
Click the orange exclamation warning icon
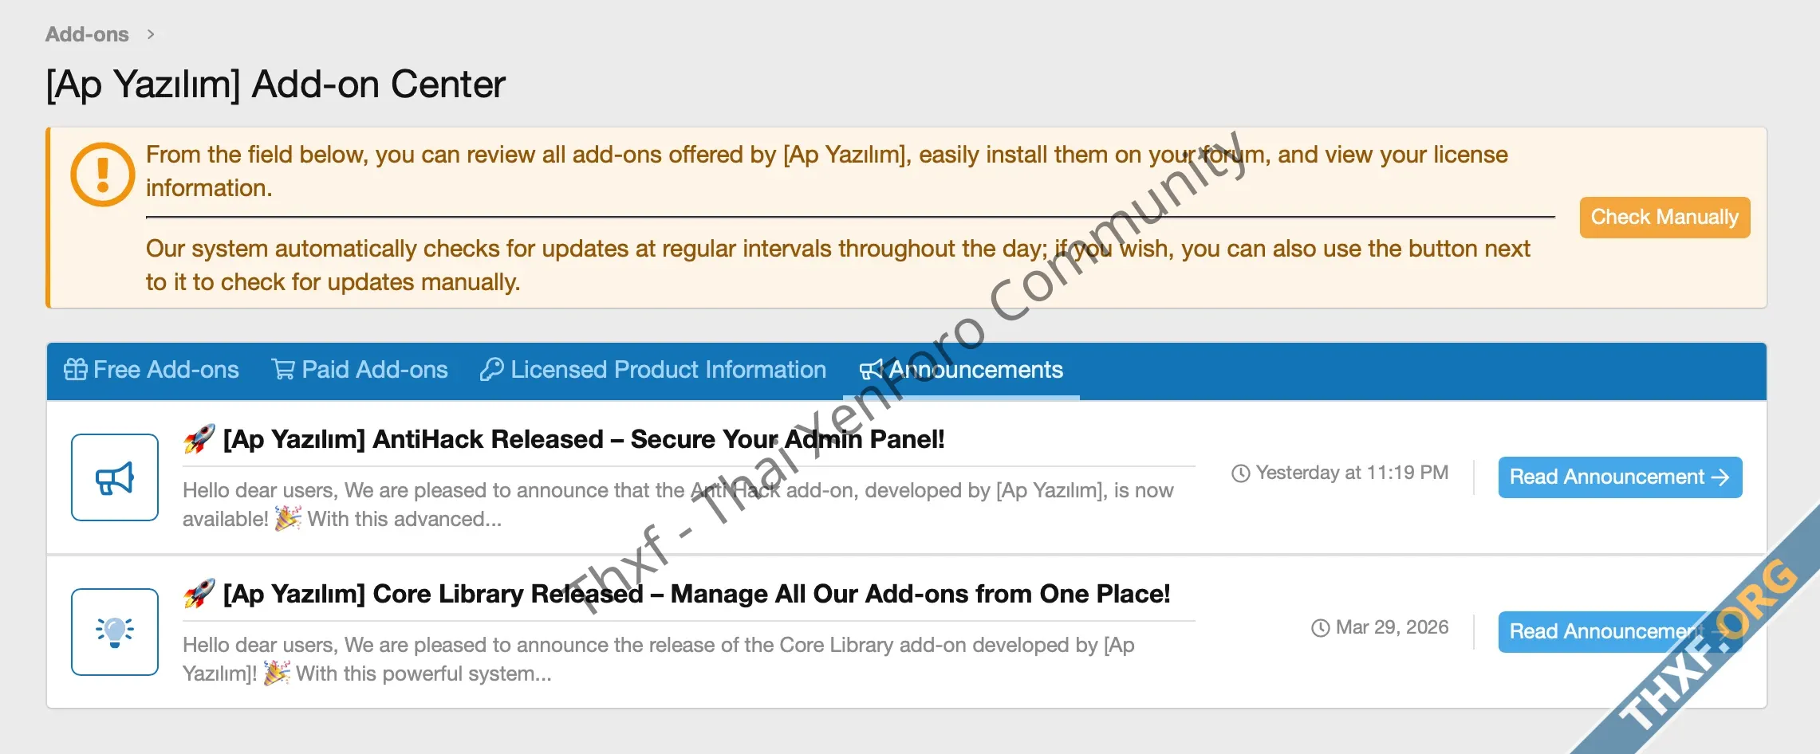point(102,175)
